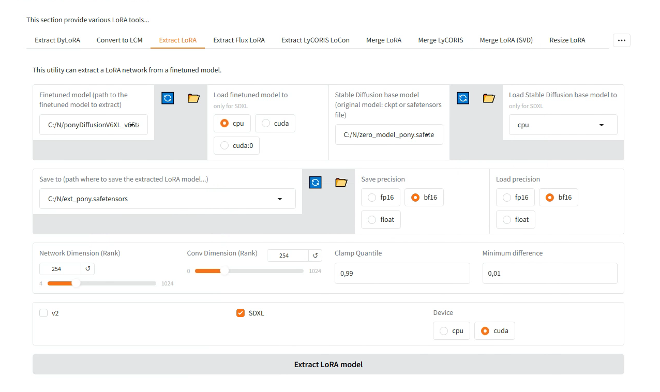660x392 pixels.
Task: Switch to Extract Flux LoRA tab
Action: [239, 40]
